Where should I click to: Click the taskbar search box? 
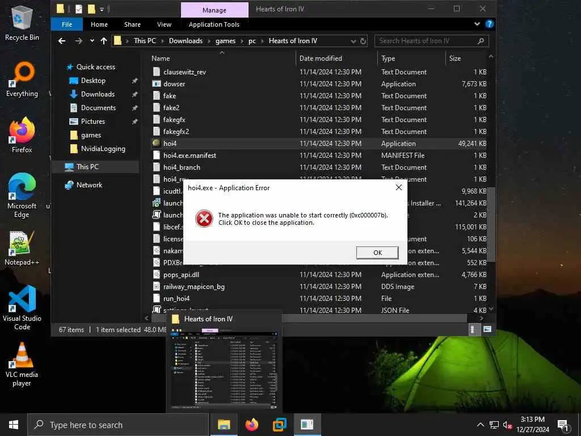pos(118,425)
